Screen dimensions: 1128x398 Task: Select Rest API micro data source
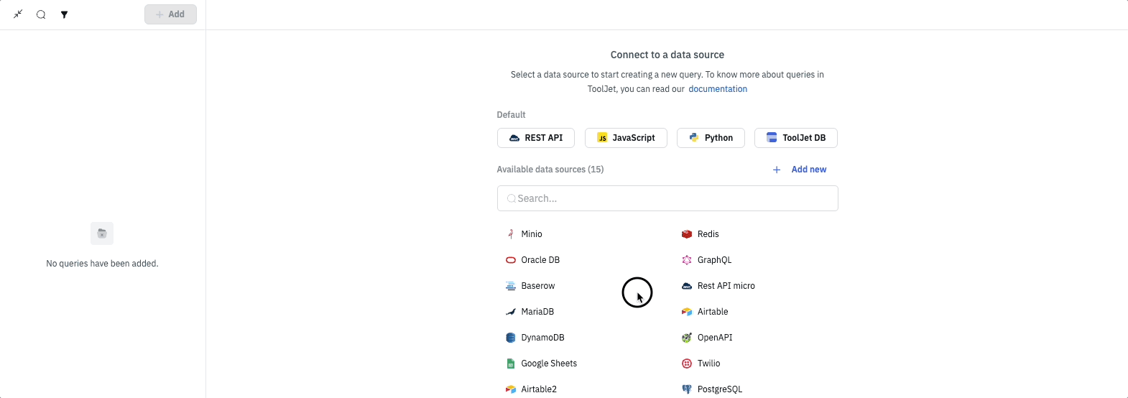pyautogui.click(x=726, y=286)
